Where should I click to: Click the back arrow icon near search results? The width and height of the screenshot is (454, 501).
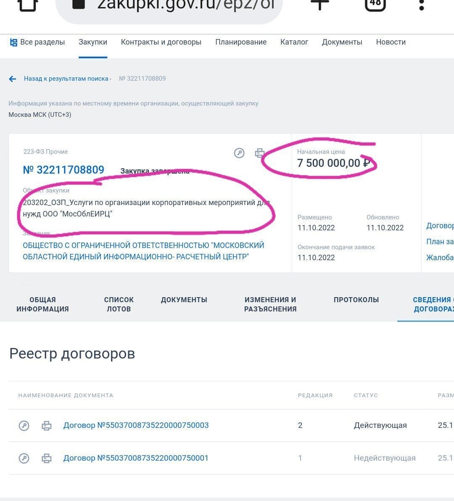(13, 79)
